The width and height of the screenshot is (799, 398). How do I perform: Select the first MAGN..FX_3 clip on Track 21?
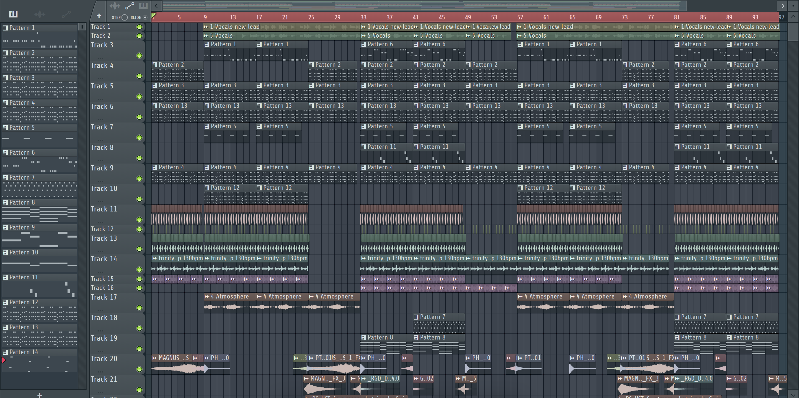(x=324, y=385)
